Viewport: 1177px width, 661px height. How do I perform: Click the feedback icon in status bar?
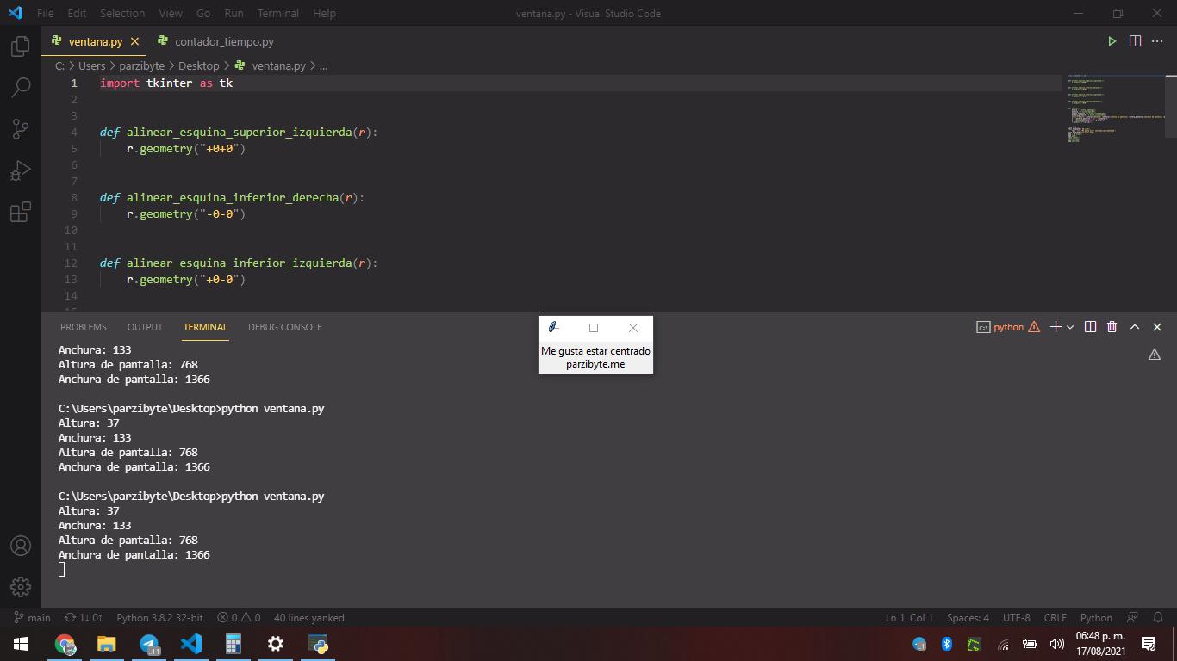click(x=1133, y=617)
